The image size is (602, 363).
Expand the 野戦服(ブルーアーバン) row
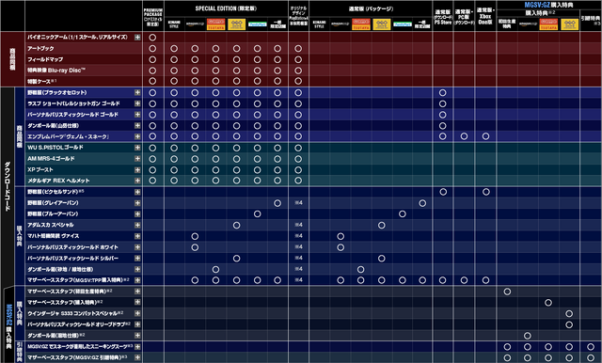[x=137, y=213]
